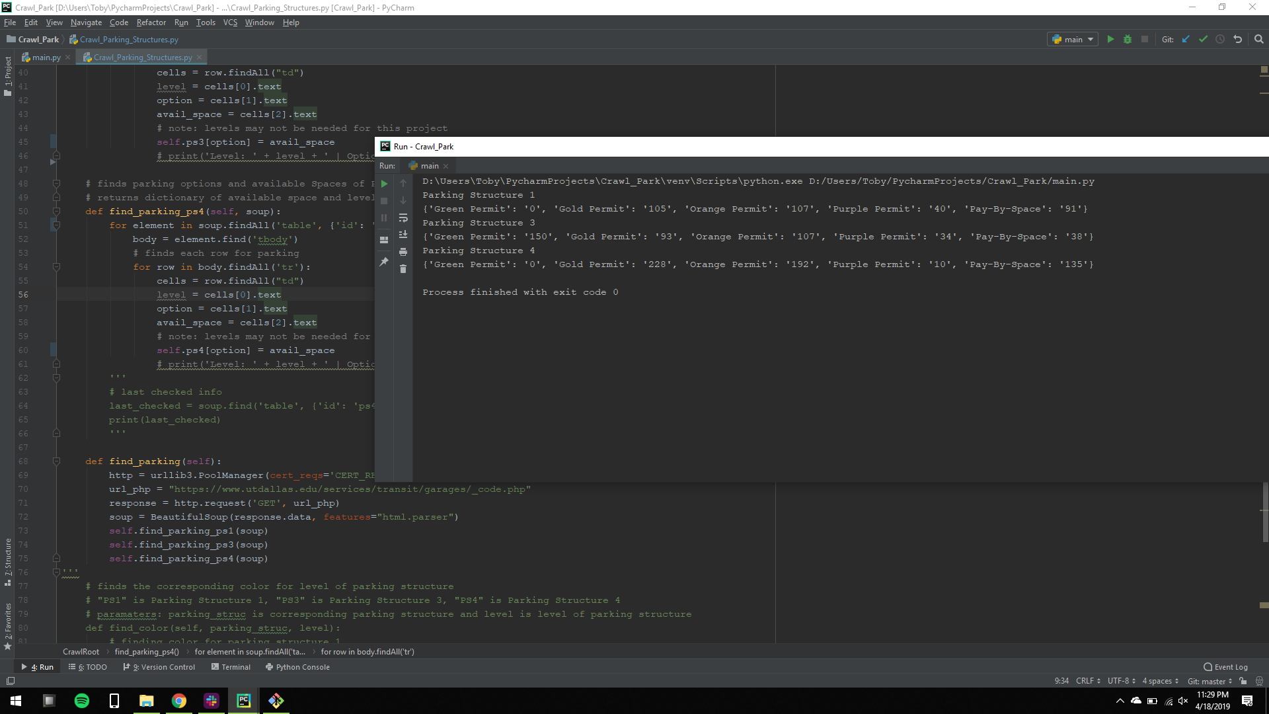
Task: Rerun main with green Run panel arrow
Action: click(384, 184)
